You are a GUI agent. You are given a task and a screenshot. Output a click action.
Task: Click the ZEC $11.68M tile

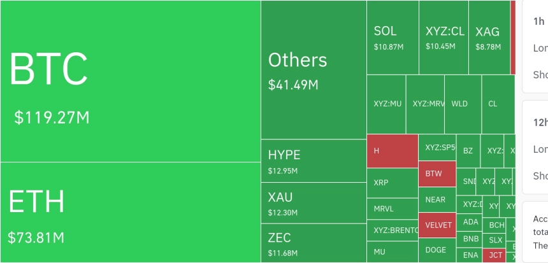tap(314, 243)
